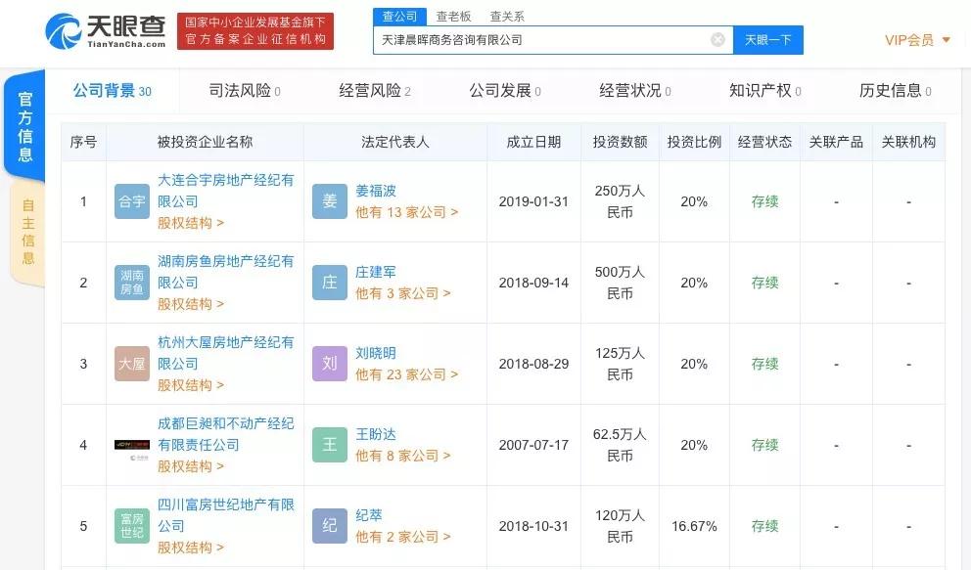This screenshot has height=570, width=971.
Task: Select the 16.67% ratio cell
Action: pyautogui.click(x=694, y=526)
